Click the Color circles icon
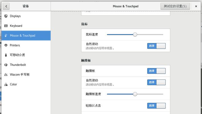202x114 pixels. [x=6, y=84]
